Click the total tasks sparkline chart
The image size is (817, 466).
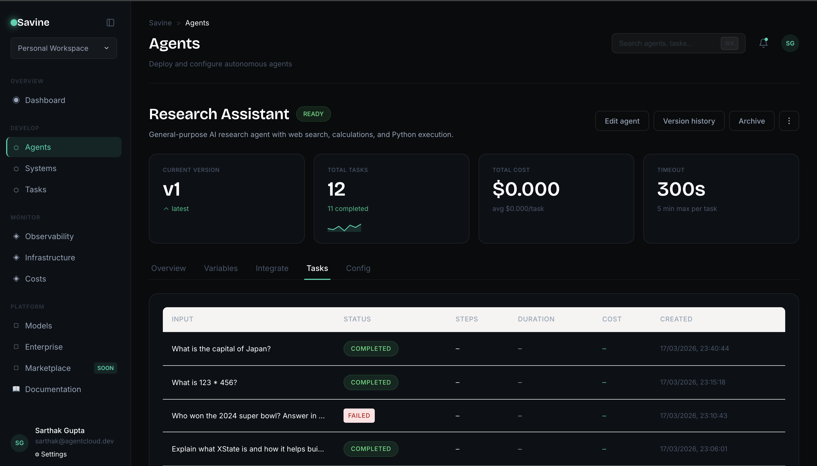click(344, 228)
